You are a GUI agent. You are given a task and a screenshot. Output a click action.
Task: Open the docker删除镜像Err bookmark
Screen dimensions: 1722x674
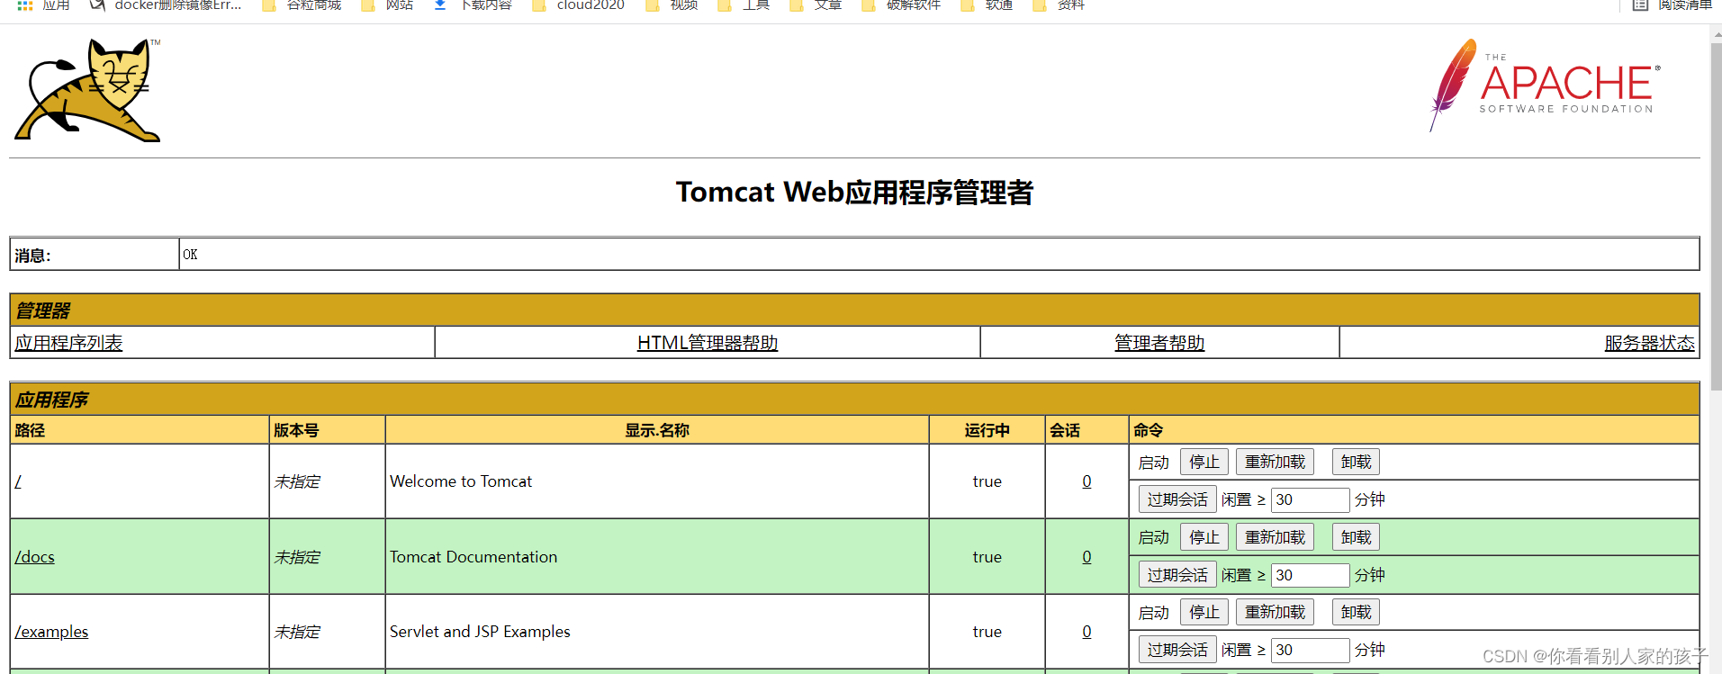coord(166,5)
